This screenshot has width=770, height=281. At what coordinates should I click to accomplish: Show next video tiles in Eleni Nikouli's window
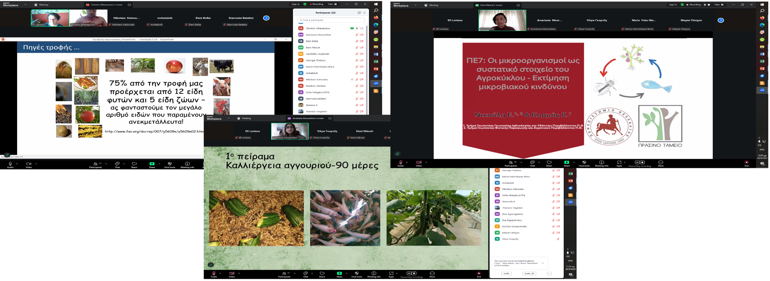[x=721, y=20]
